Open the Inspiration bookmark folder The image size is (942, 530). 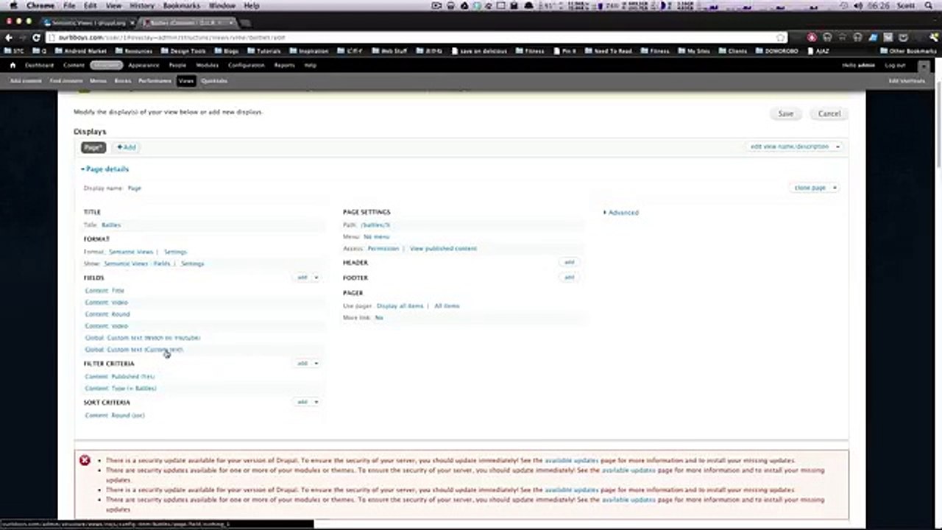pos(309,51)
